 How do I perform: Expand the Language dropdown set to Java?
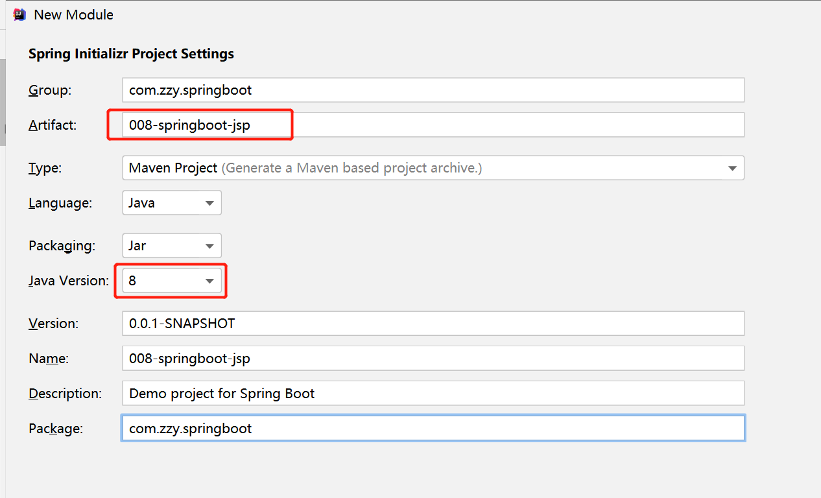172,203
